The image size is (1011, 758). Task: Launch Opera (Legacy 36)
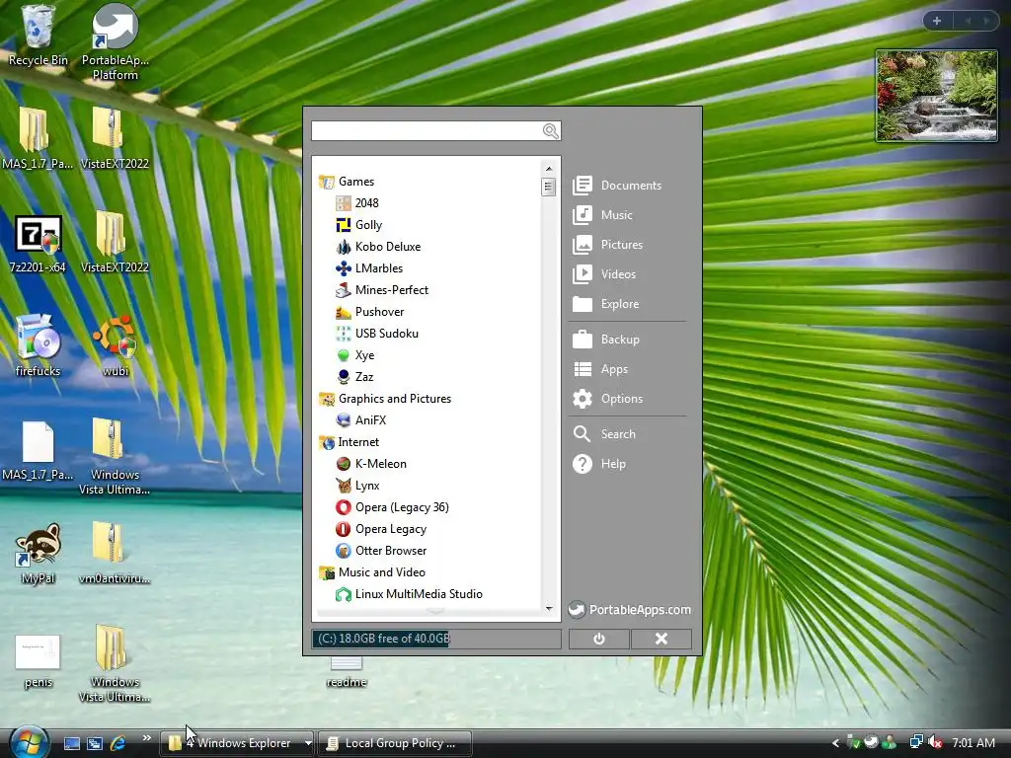(x=392, y=507)
